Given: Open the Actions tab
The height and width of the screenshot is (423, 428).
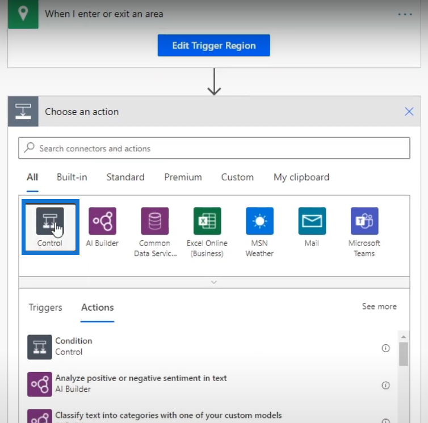Looking at the screenshot, I should [x=98, y=307].
